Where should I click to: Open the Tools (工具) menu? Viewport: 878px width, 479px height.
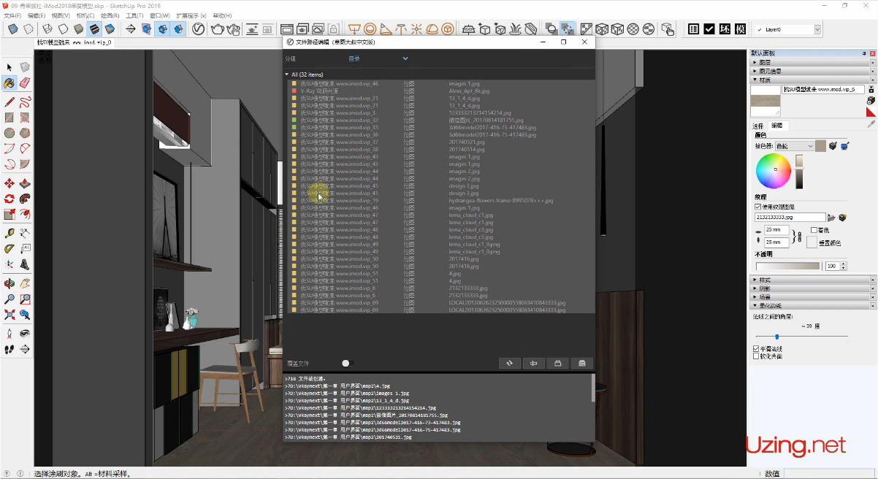134,15
